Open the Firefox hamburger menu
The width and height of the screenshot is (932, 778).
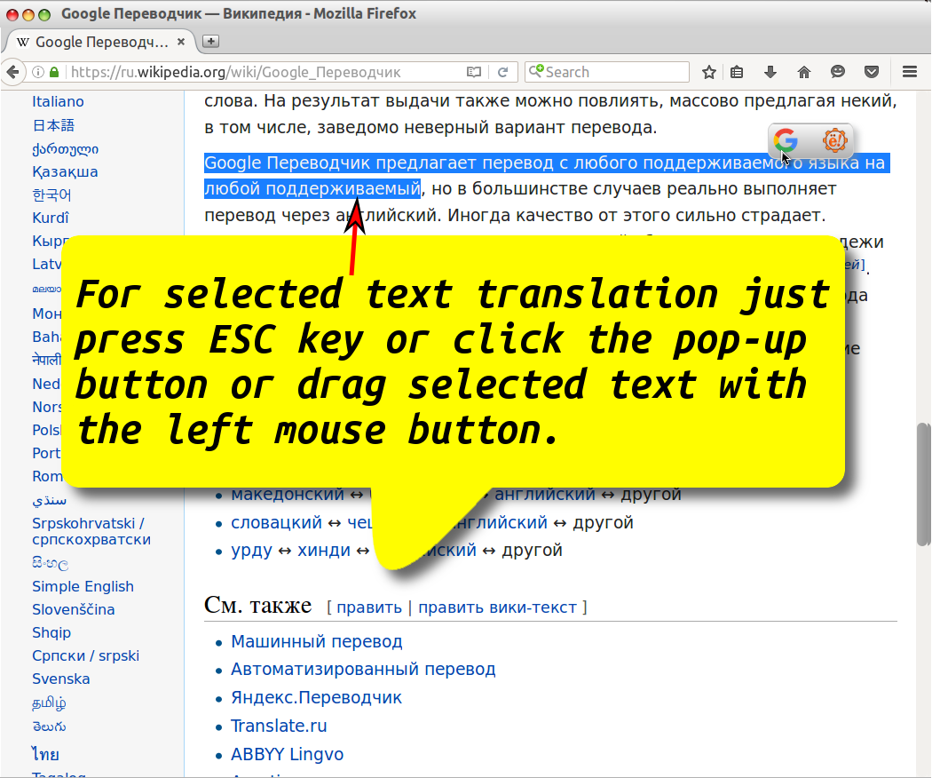910,72
